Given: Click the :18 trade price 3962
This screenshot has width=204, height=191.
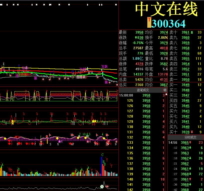Looking at the screenshot, I should (185, 158).
